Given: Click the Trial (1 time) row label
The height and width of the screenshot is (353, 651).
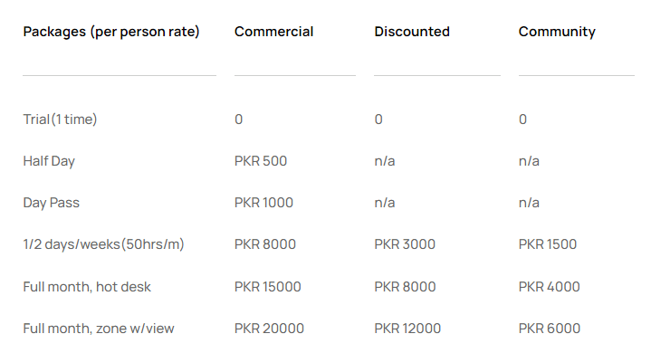Looking at the screenshot, I should (60, 119).
